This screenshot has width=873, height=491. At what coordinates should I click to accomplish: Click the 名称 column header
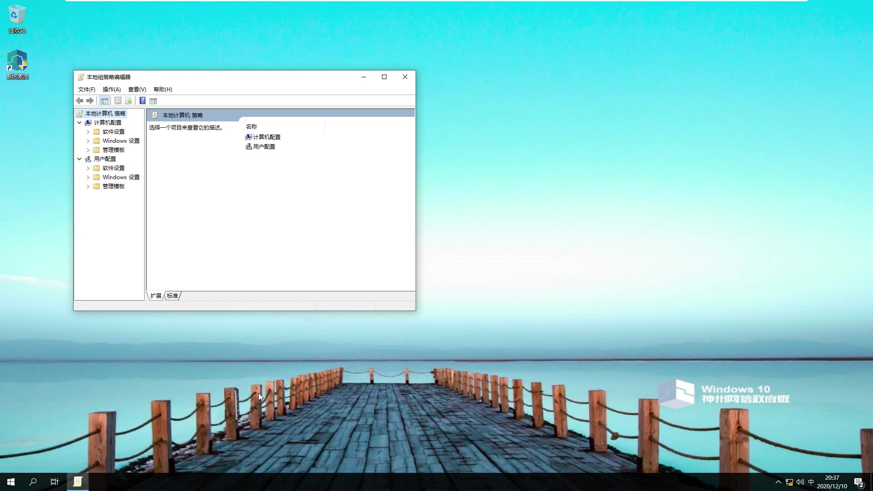[251, 127]
